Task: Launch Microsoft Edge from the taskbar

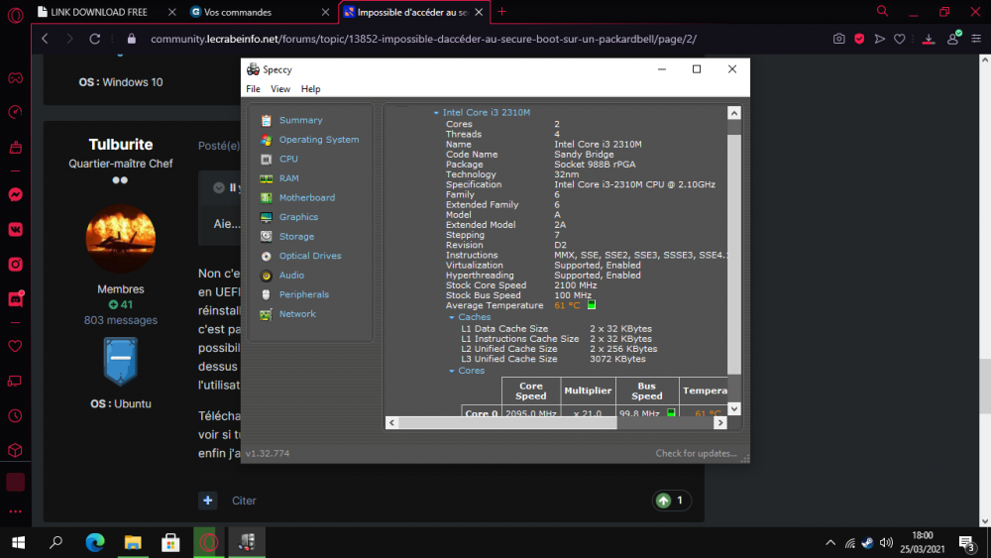Action: tap(95, 542)
